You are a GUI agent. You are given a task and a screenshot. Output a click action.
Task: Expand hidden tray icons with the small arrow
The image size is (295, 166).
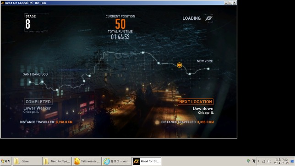pos(259,161)
